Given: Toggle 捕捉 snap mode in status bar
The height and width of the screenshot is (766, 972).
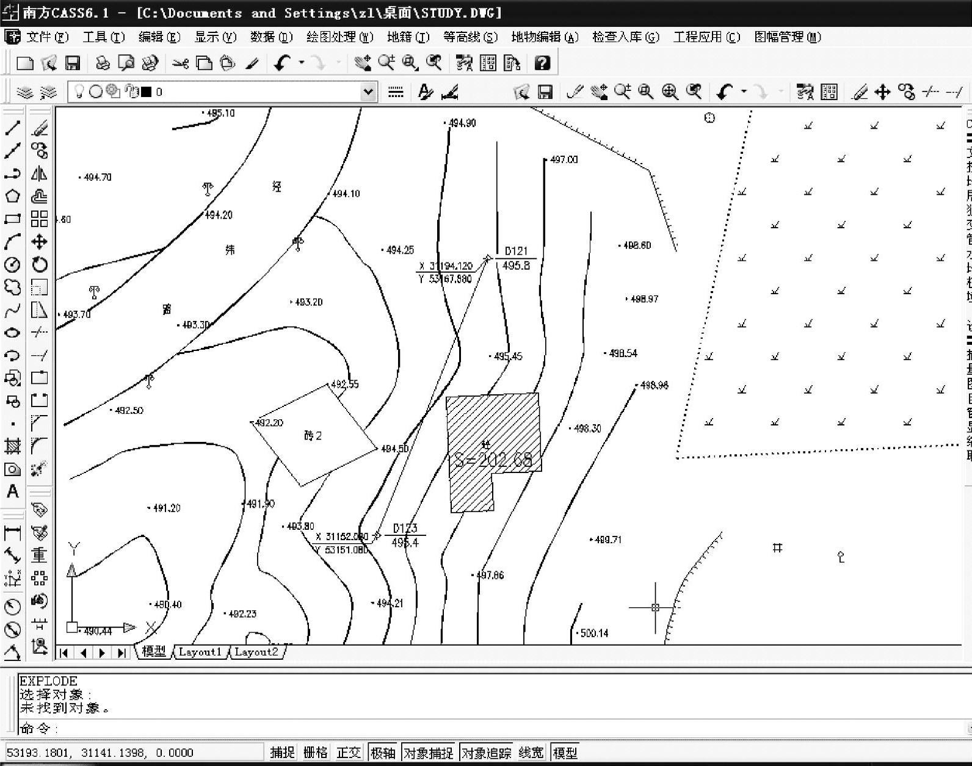Looking at the screenshot, I should pos(282,753).
